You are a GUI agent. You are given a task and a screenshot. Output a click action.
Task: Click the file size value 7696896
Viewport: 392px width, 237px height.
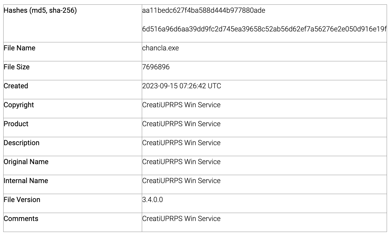click(x=156, y=67)
